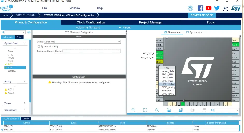Open categories settings gear icon
The height and width of the screenshot is (133, 244).
point(29,32)
